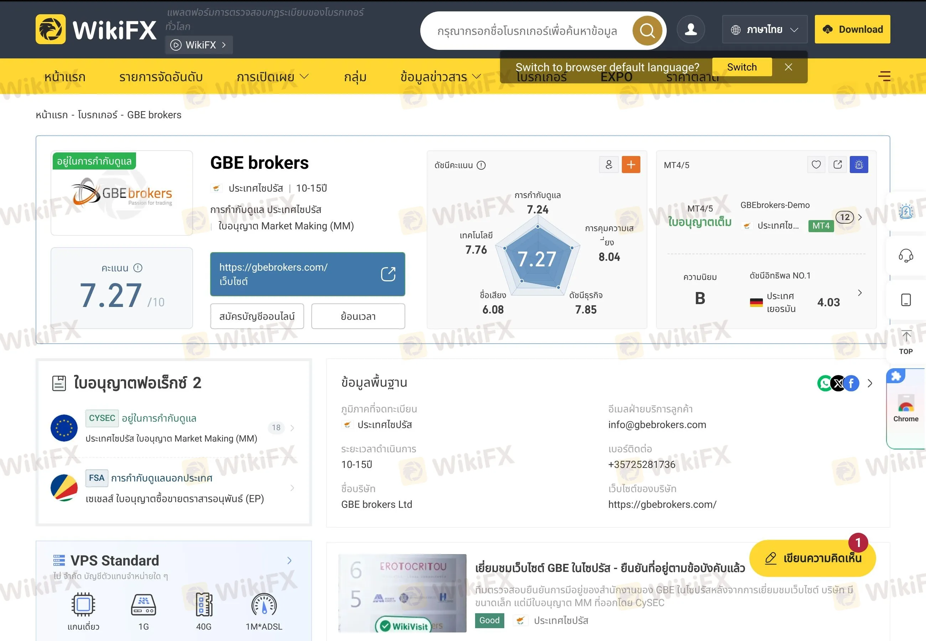The width and height of the screenshot is (926, 641).
Task: Expand the WikiFX video pill chevron
Action: point(224,45)
